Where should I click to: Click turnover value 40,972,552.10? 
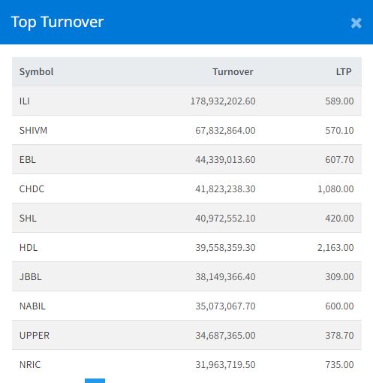coord(225,219)
